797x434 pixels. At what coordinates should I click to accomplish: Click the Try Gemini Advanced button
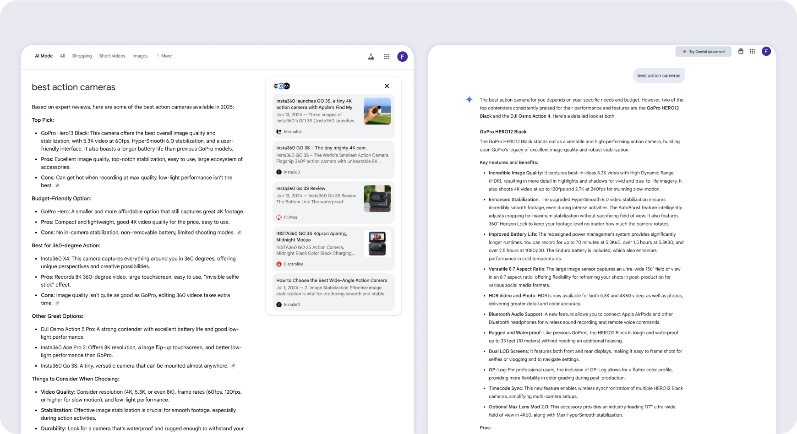pos(703,52)
